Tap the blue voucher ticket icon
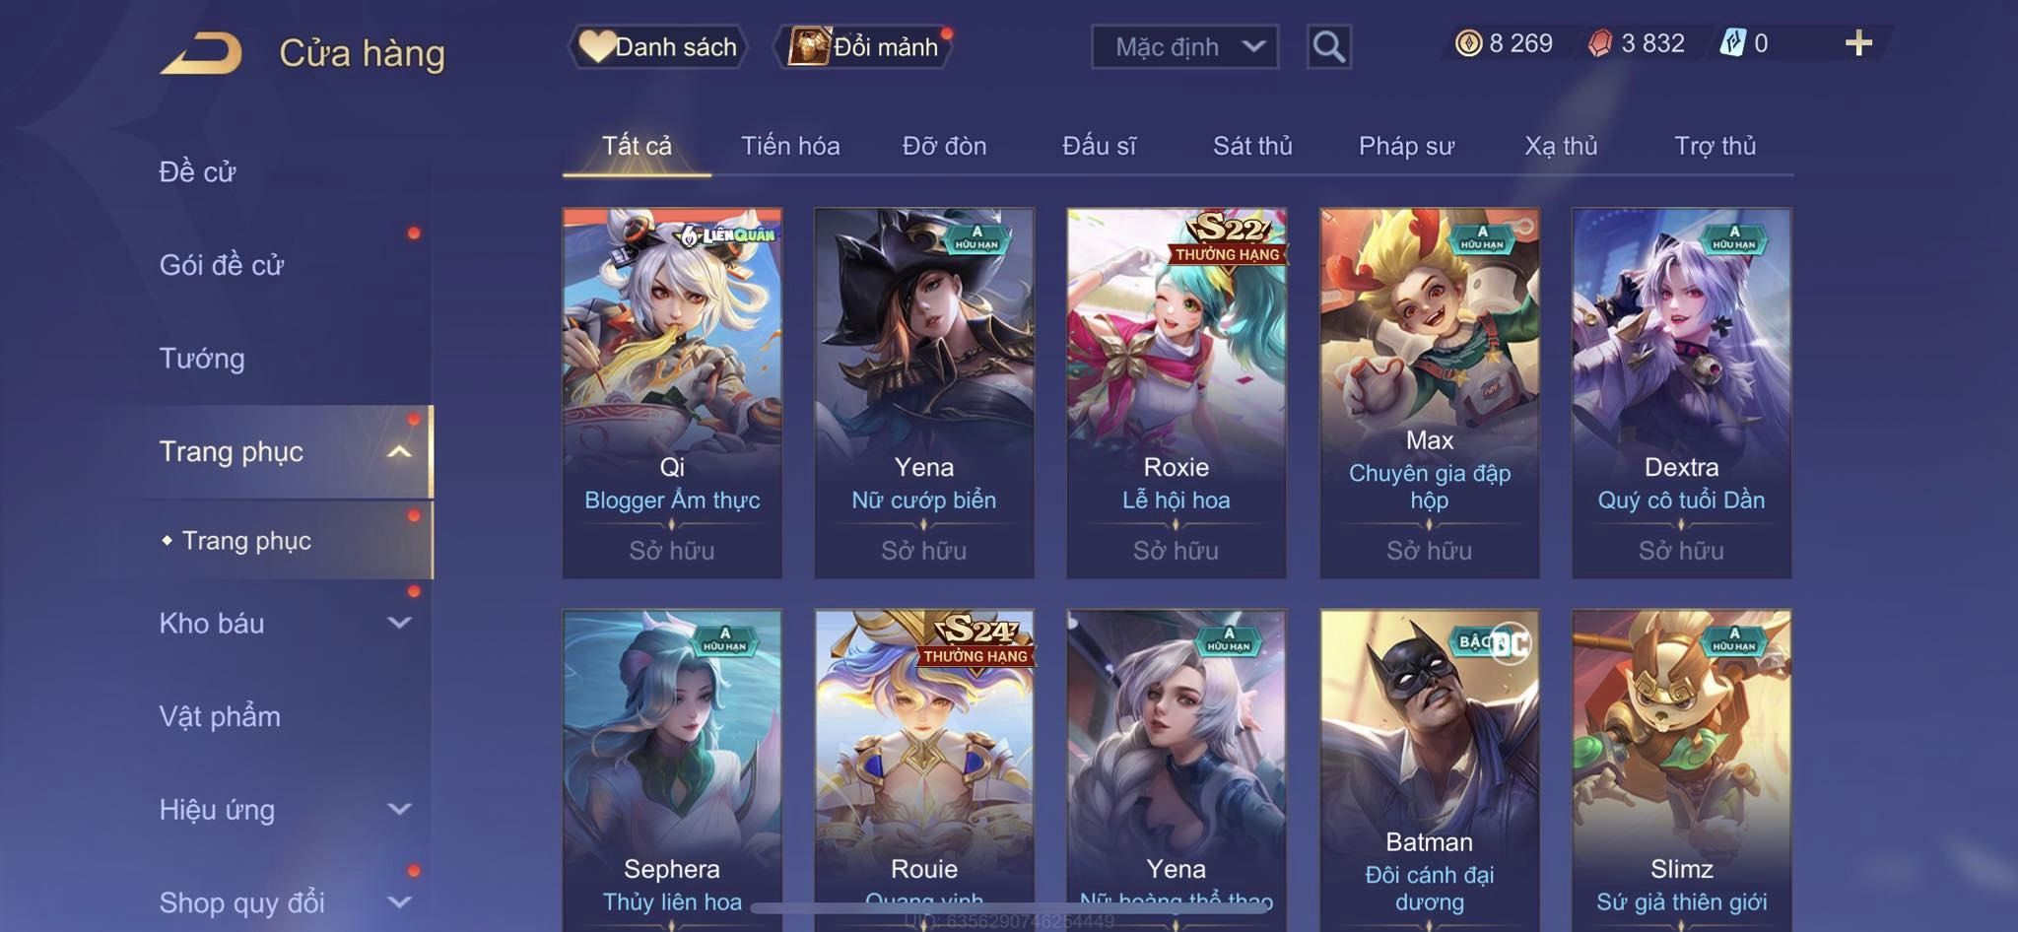This screenshot has width=2018, height=932. point(1732,43)
